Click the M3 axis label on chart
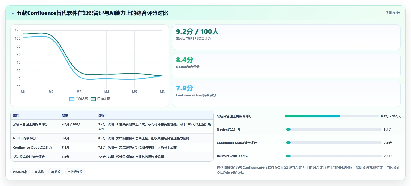411x186 pixels. click(x=79, y=92)
